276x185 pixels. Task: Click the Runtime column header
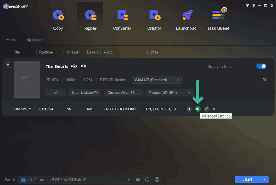pyautogui.click(x=46, y=52)
